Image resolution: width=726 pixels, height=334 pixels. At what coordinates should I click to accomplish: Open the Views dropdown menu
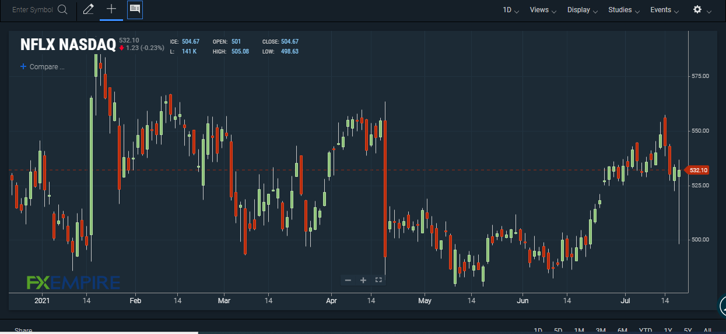click(x=543, y=10)
